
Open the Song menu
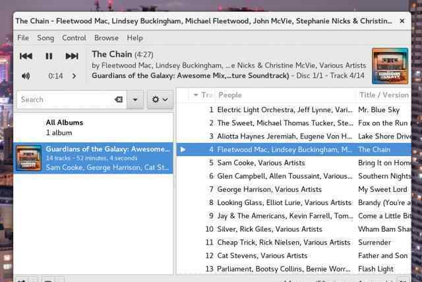coord(45,38)
